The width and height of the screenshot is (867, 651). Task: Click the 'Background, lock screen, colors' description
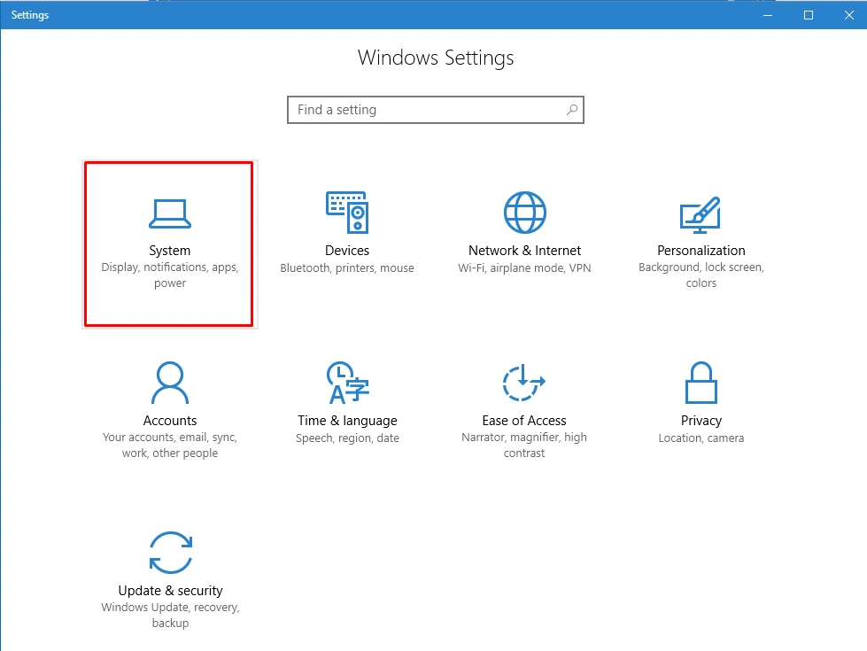point(701,275)
